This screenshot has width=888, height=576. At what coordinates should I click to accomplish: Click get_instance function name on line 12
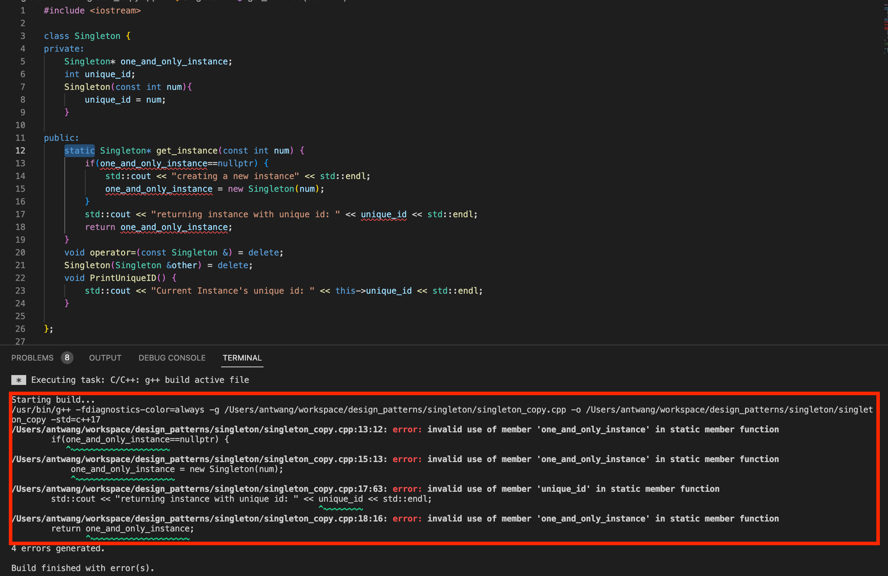[x=186, y=150]
